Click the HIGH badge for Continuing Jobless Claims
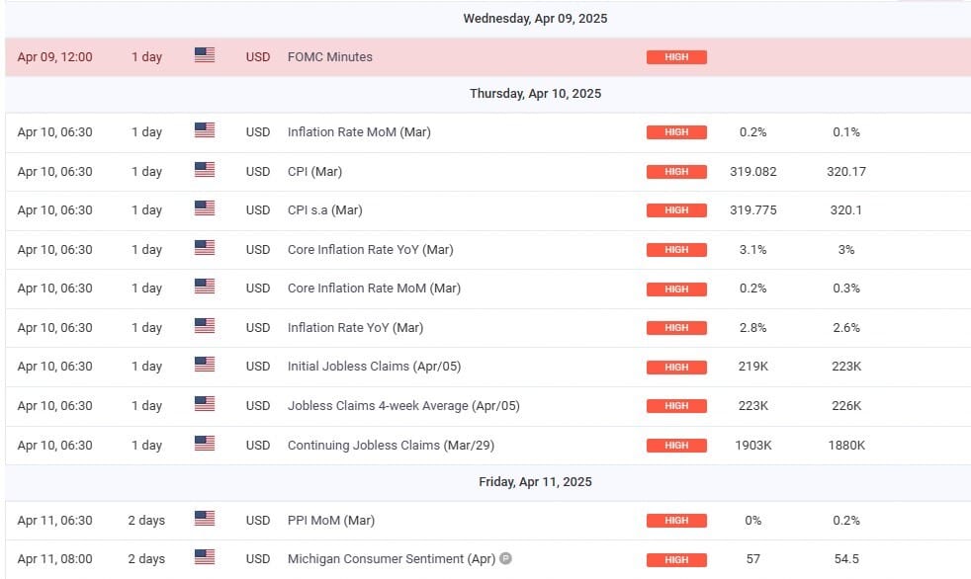The height and width of the screenshot is (579, 971). click(676, 446)
